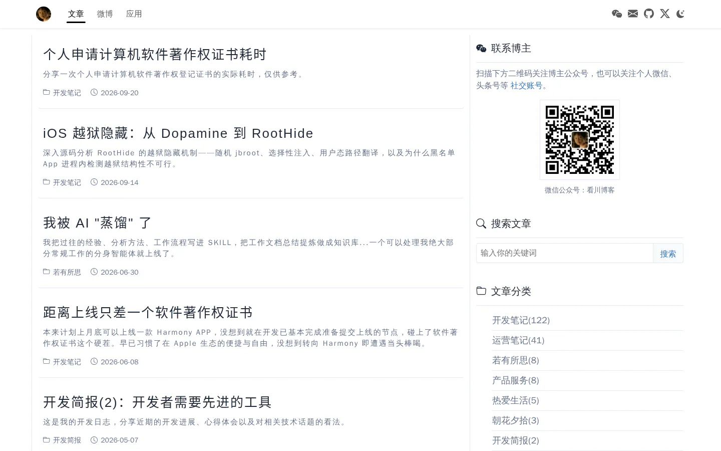
Task: Open article 个人申请计算机软件著作权证书耗时
Action: pos(155,54)
